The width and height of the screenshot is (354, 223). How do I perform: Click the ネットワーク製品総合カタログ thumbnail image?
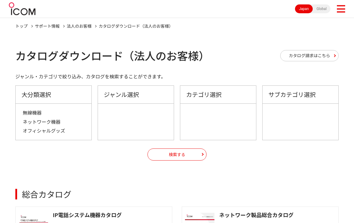(x=200, y=218)
